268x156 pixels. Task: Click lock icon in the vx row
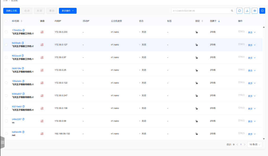coord(196,121)
